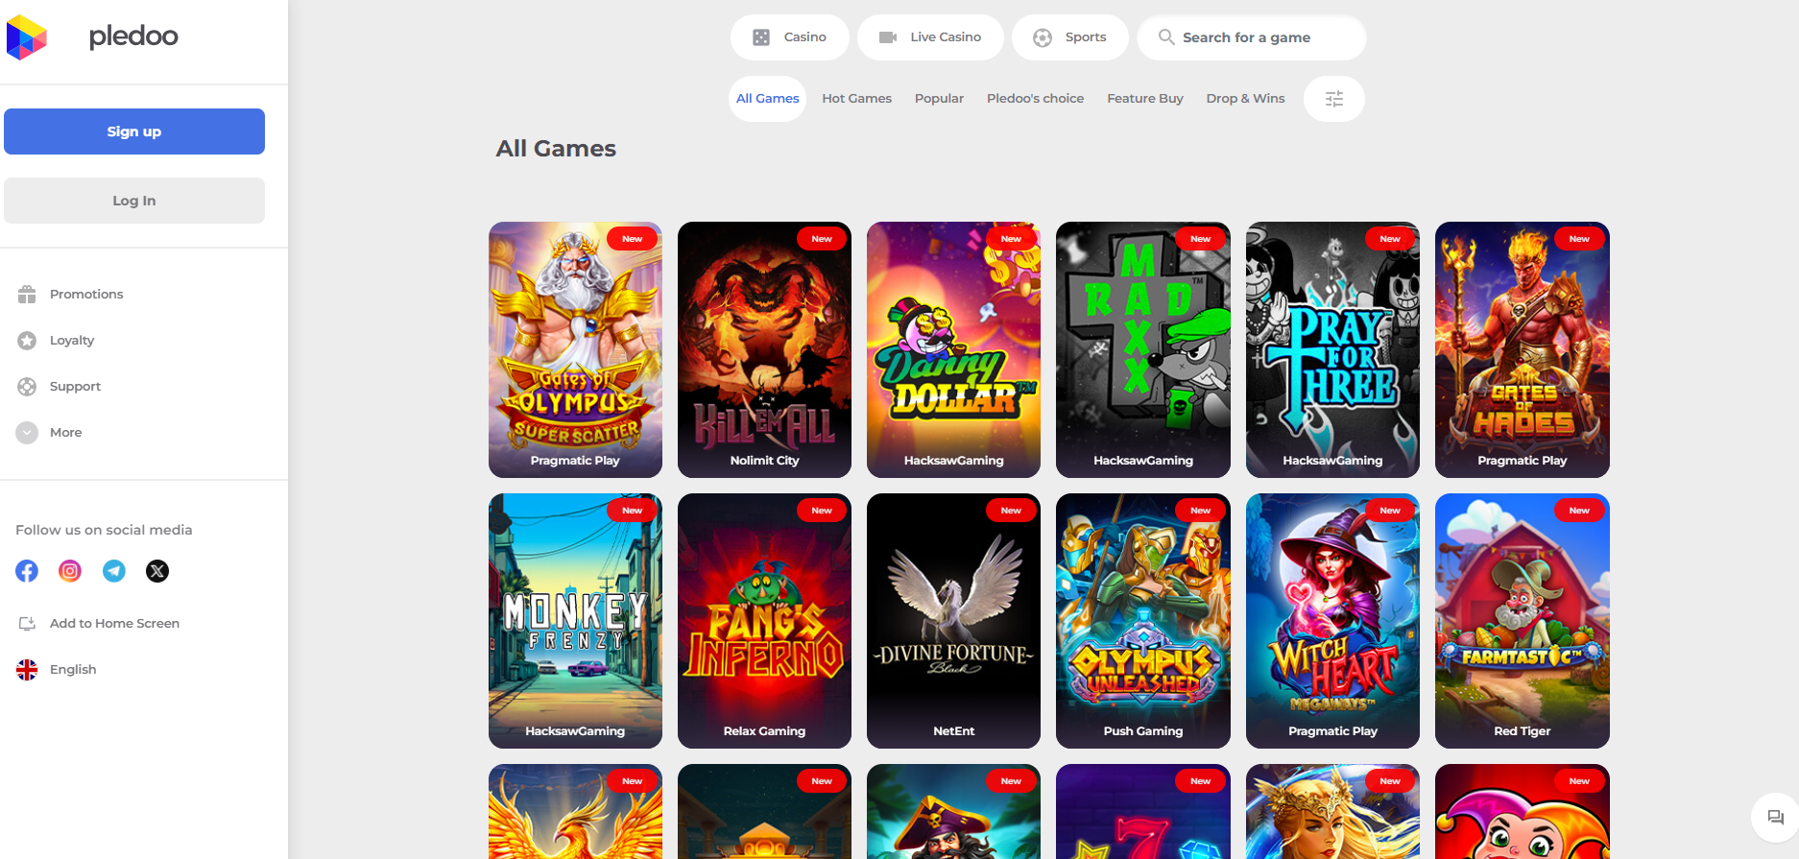Viewport: 1799px width, 859px height.
Task: Select the Drop & Wins category
Action: 1245,98
